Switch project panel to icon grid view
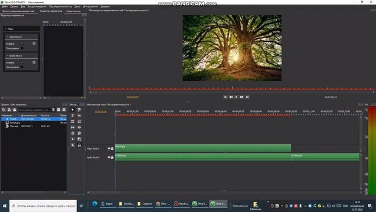Image resolution: width=376 pixels, height=212 pixels. coord(64,110)
